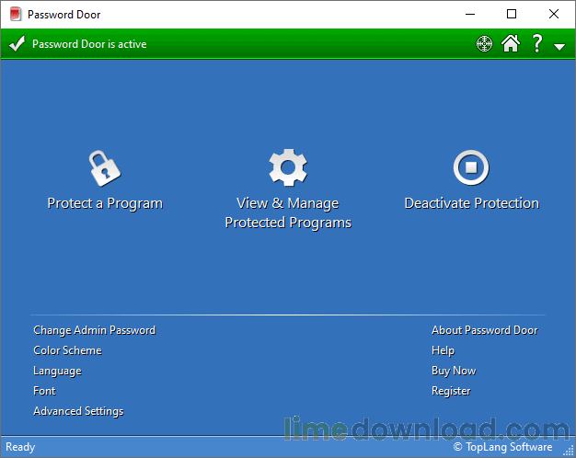Expand the header dropdown arrow menu

(x=559, y=47)
